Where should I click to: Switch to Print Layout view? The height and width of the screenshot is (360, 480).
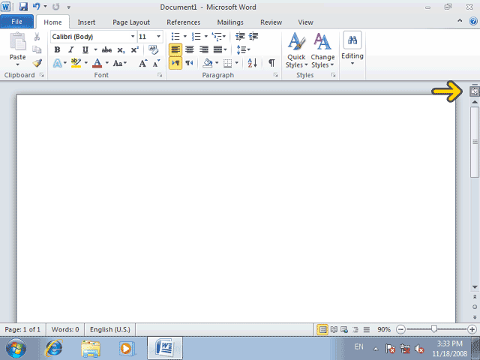(322, 330)
